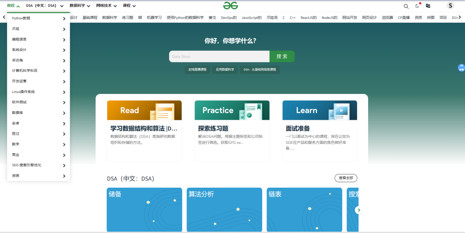The height and width of the screenshot is (233, 465).
Task: Select 数据科学 in the topic bar
Action: pyautogui.click(x=110, y=18)
